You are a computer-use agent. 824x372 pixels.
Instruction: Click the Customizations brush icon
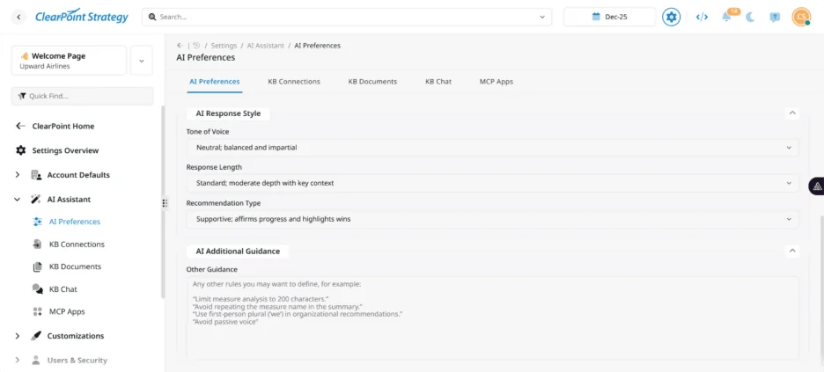36,336
